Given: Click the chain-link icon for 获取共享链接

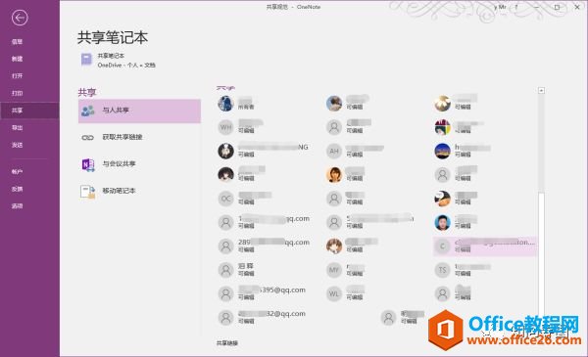Looking at the screenshot, I should click(87, 138).
